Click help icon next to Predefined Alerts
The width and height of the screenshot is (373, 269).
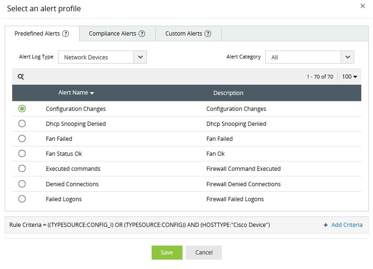(66, 34)
